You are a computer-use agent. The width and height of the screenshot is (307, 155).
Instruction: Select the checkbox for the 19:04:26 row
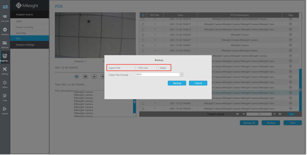click(143, 35)
